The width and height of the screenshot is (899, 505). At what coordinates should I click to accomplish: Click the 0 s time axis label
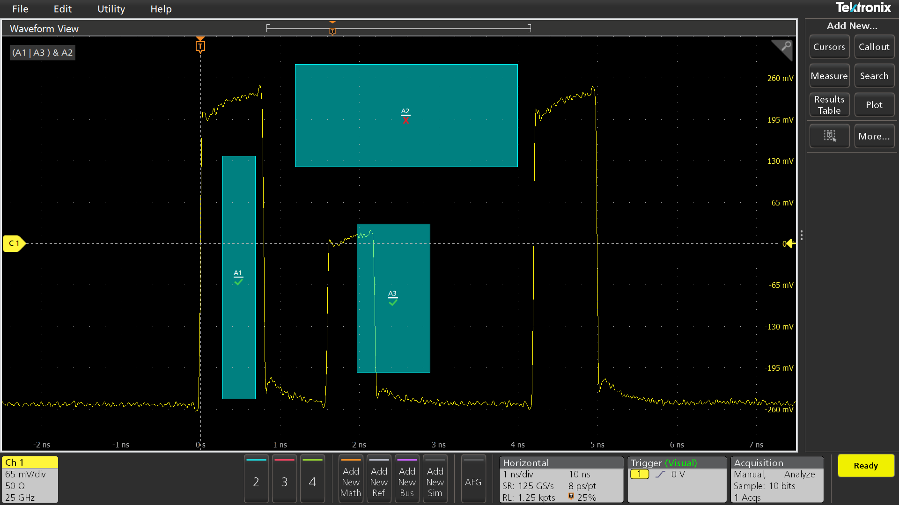[x=200, y=445]
